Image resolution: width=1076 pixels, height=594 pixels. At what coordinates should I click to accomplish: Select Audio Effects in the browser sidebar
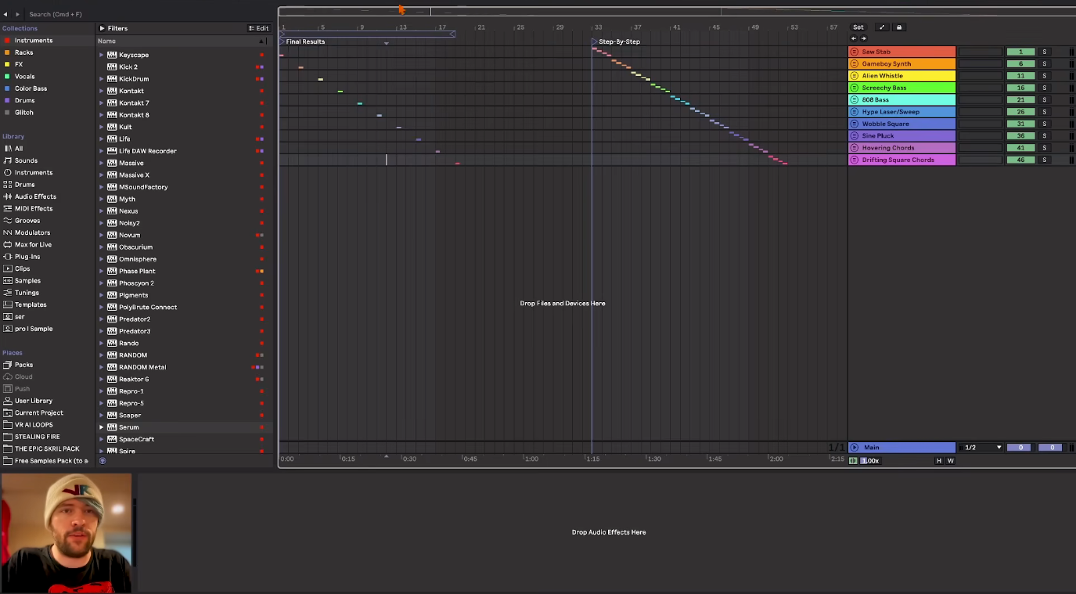33,196
